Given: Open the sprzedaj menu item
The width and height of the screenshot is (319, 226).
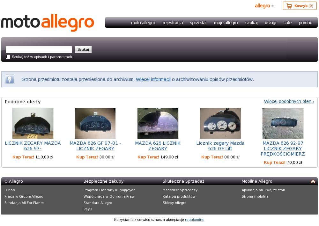Looking at the screenshot, I should [x=198, y=23].
